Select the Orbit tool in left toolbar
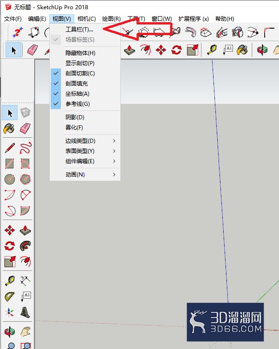 coord(10,332)
